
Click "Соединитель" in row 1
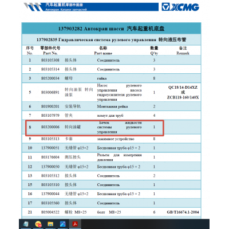[x=108, y=60]
